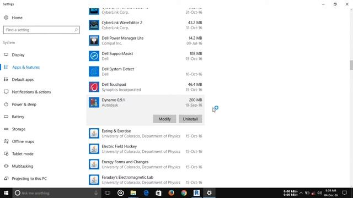353x198 pixels.
Task: Click the Dynamo 0.9.1 app icon
Action: pos(94,102)
